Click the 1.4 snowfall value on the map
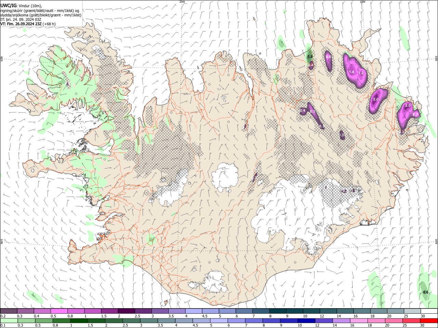Screen dimensions: 438x328 coord(351,72)
